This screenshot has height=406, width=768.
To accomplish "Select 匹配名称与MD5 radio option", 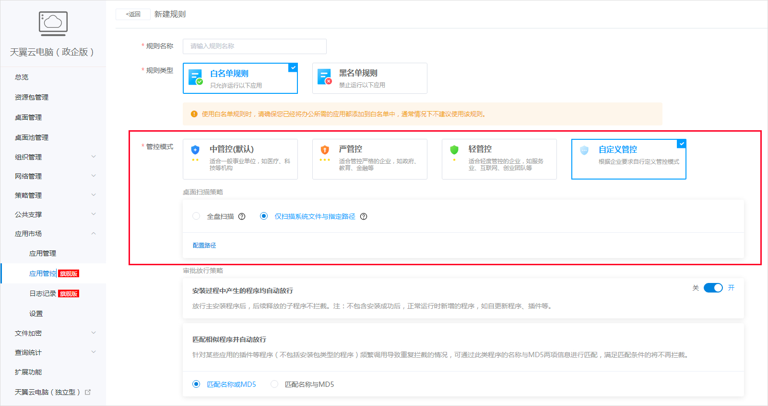I will (274, 384).
